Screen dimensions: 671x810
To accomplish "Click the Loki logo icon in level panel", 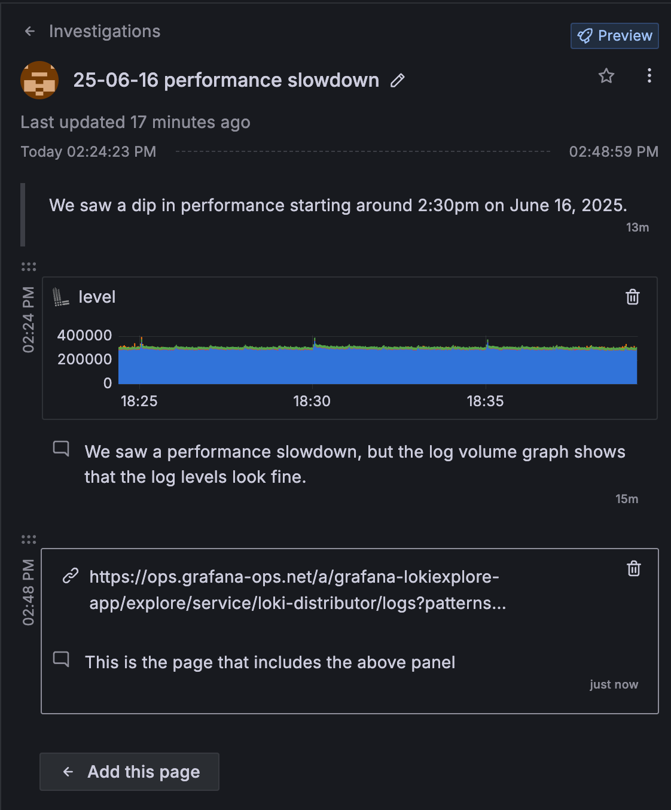I will 61,297.
